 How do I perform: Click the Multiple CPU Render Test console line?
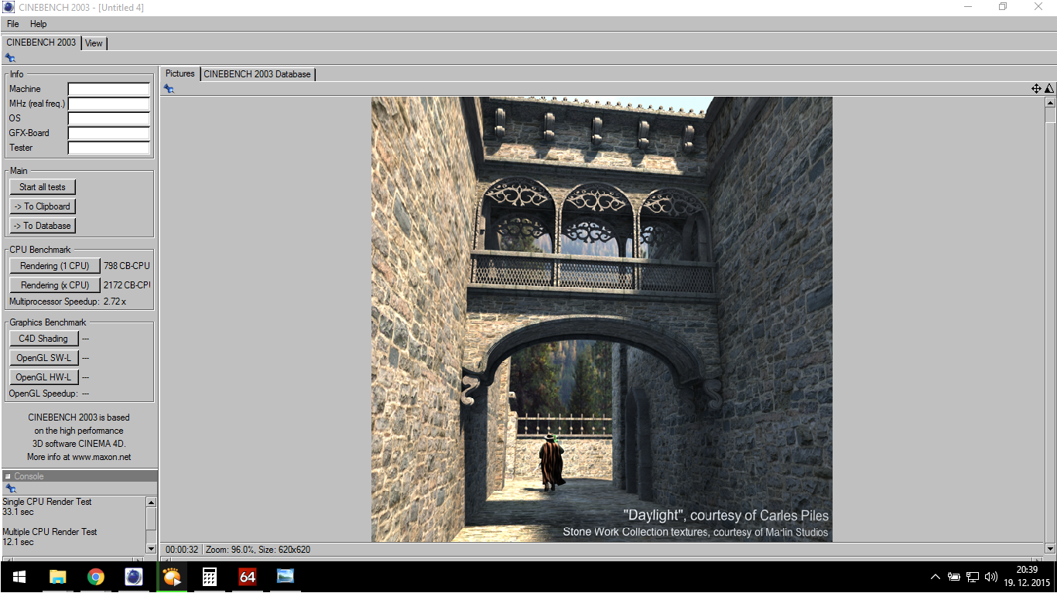point(50,532)
